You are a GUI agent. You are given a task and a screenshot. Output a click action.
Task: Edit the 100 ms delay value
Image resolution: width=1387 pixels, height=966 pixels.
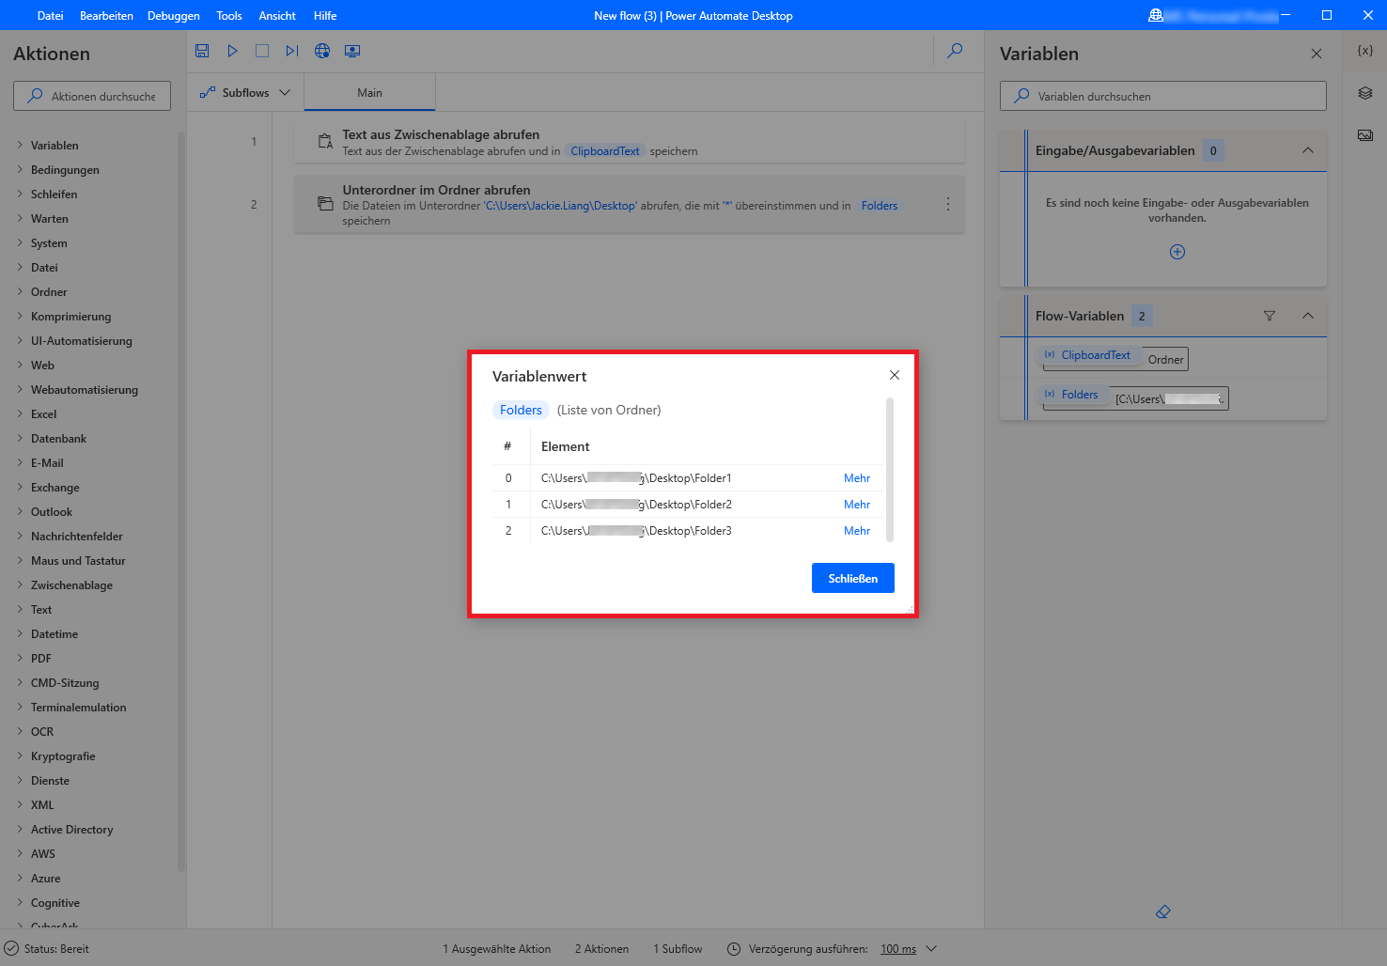tap(898, 949)
